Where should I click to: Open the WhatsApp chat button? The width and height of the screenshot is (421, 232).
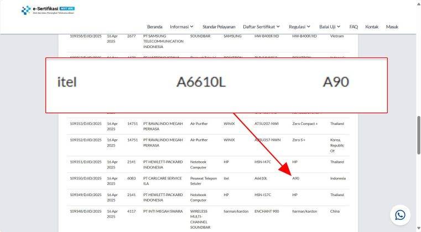400,215
